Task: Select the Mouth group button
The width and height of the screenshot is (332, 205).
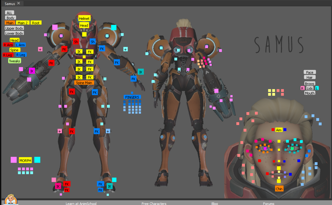Action: [310, 93]
